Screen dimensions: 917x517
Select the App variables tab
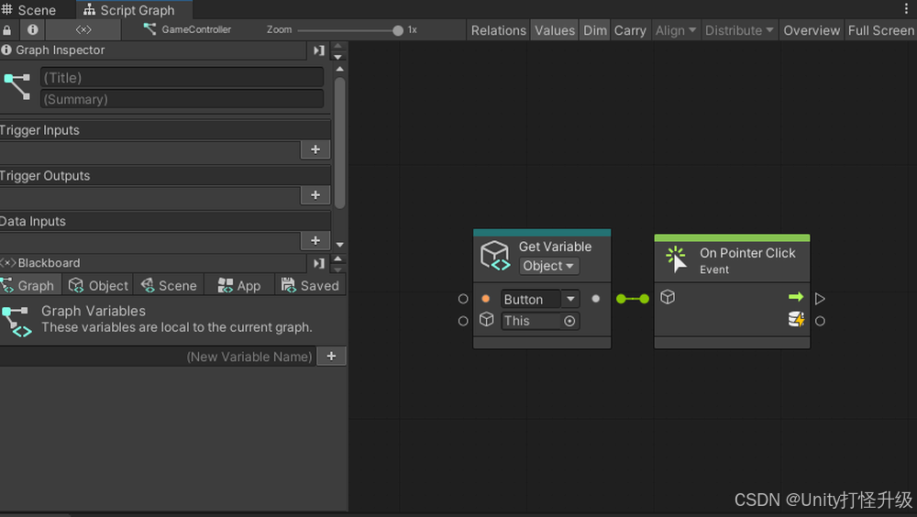tap(238, 285)
